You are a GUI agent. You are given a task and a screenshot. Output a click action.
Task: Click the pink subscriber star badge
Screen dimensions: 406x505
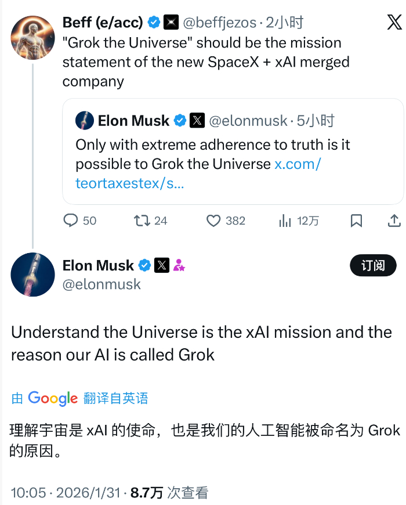tap(179, 266)
